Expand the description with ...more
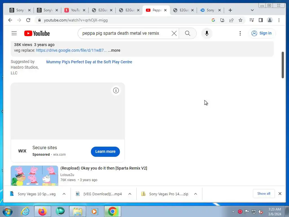289x217 pixels. coord(114,50)
